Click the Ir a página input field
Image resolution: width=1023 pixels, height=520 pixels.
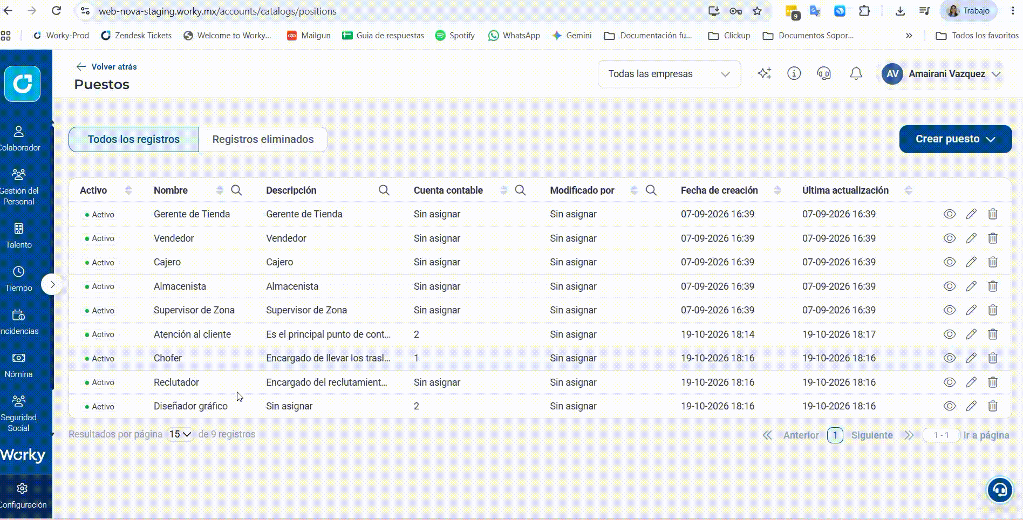[941, 435]
